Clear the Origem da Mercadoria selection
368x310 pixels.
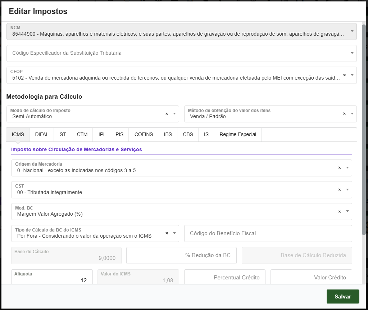(x=340, y=168)
